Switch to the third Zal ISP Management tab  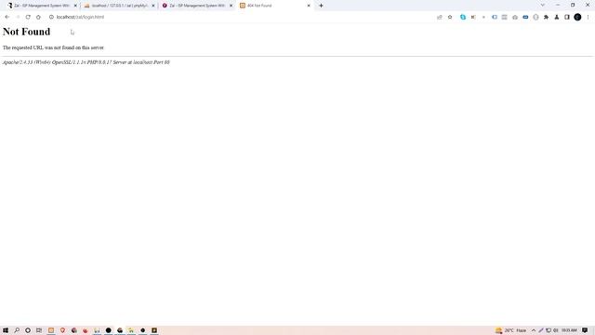[196, 6]
